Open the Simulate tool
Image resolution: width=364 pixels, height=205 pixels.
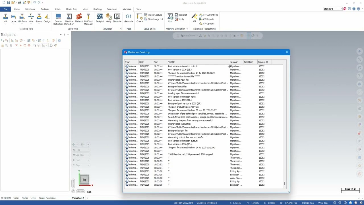(117, 18)
